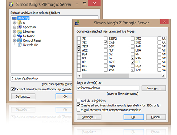
Task: Enable Include subfolders option
Action: click(78, 101)
